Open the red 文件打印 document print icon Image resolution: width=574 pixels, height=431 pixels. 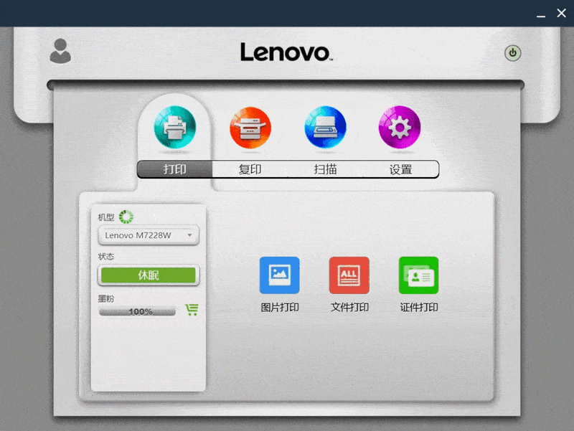click(x=349, y=275)
